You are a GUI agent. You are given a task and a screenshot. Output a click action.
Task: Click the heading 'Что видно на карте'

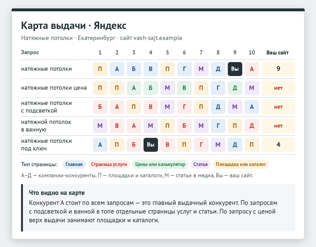pyautogui.click(x=57, y=193)
